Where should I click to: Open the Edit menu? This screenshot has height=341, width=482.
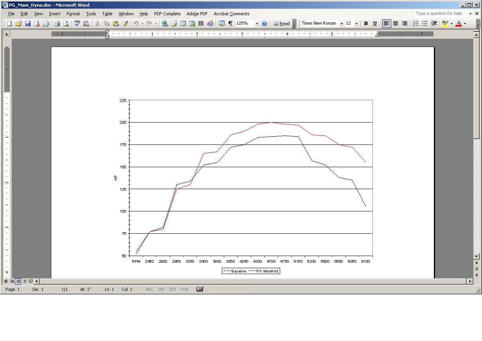coord(24,14)
